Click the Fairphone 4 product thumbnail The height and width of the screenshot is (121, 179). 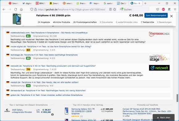17,19
